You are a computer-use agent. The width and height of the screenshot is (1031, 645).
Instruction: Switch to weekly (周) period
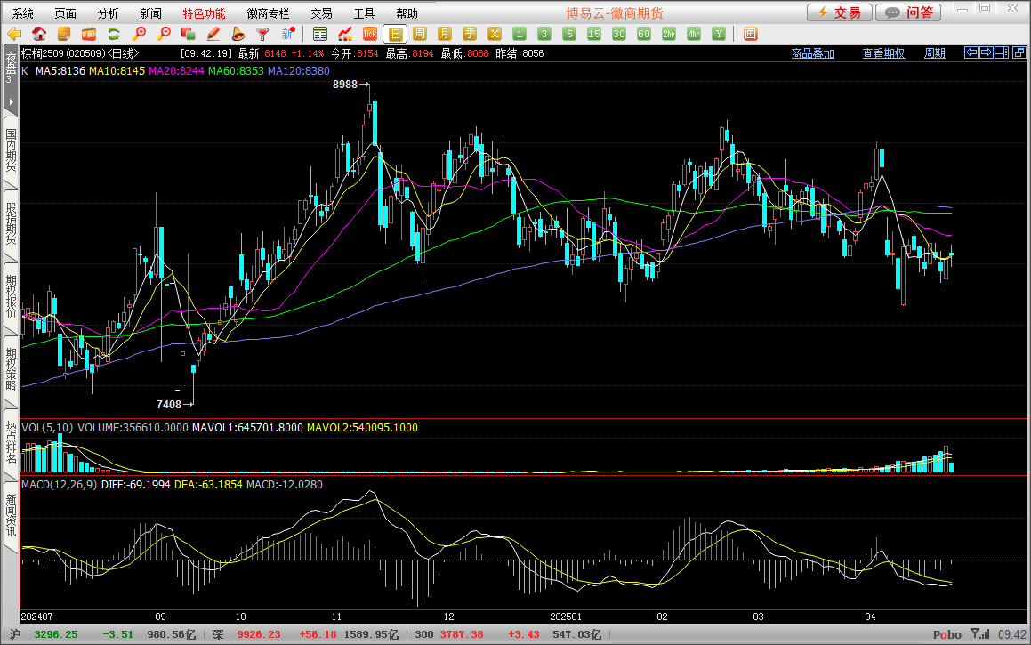pyautogui.click(x=420, y=34)
